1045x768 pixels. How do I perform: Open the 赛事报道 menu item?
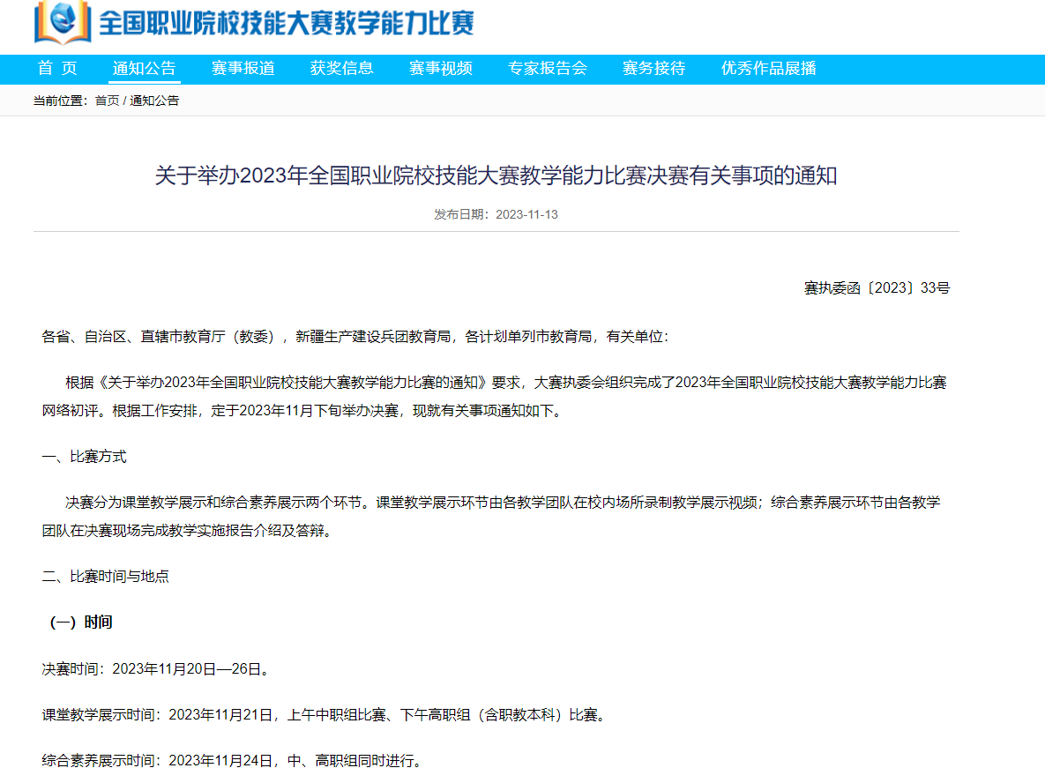tap(243, 69)
